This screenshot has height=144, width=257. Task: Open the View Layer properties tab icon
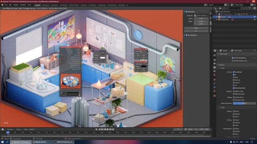pyautogui.click(x=214, y=68)
